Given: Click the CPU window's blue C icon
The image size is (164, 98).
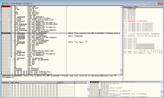Looking at the screenshot, I should click(3, 4).
